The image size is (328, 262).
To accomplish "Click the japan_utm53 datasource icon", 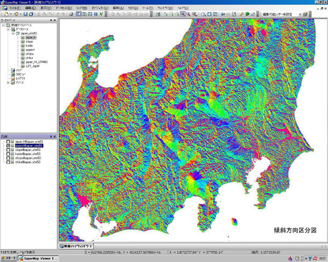I will pyautogui.click(x=17, y=33).
